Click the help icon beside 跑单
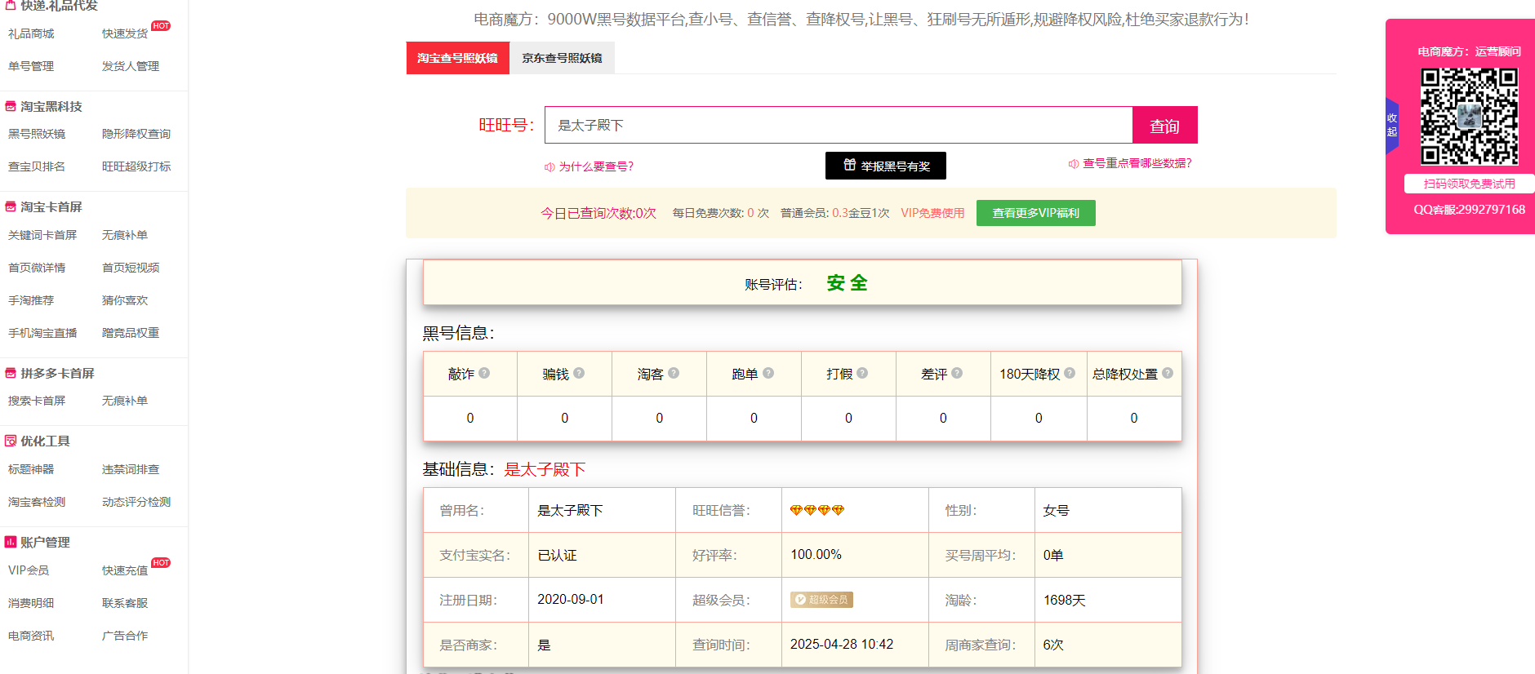Screen dimensions: 1535x674 [768, 373]
